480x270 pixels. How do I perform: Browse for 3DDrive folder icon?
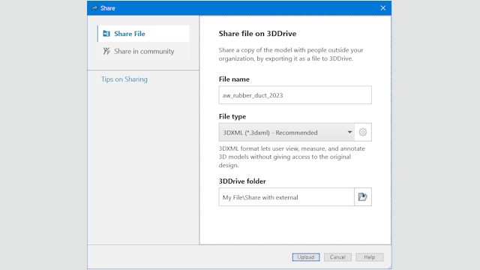(x=363, y=196)
